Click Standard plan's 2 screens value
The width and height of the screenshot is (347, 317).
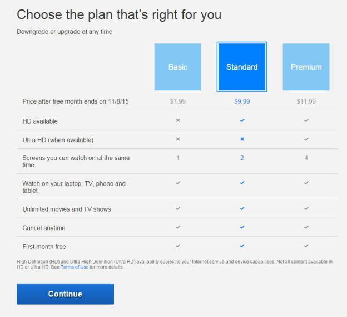click(242, 158)
